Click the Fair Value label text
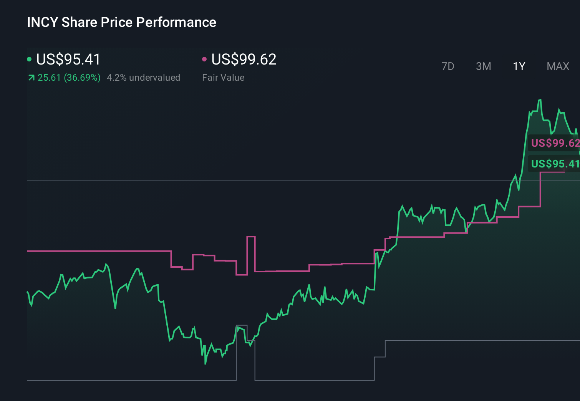The height and width of the screenshot is (401, 580). point(223,77)
